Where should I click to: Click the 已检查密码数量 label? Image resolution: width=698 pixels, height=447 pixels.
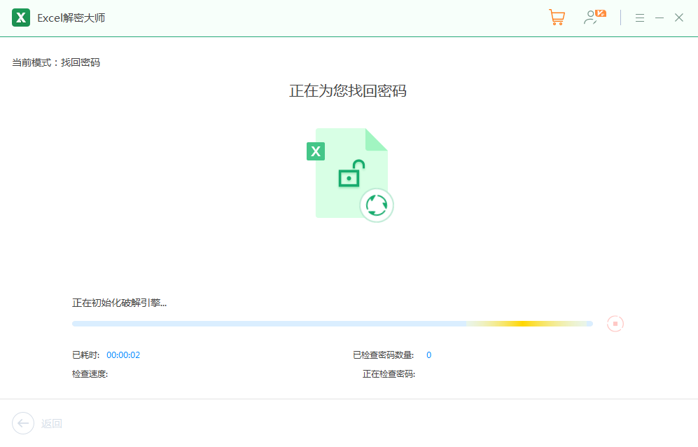383,355
